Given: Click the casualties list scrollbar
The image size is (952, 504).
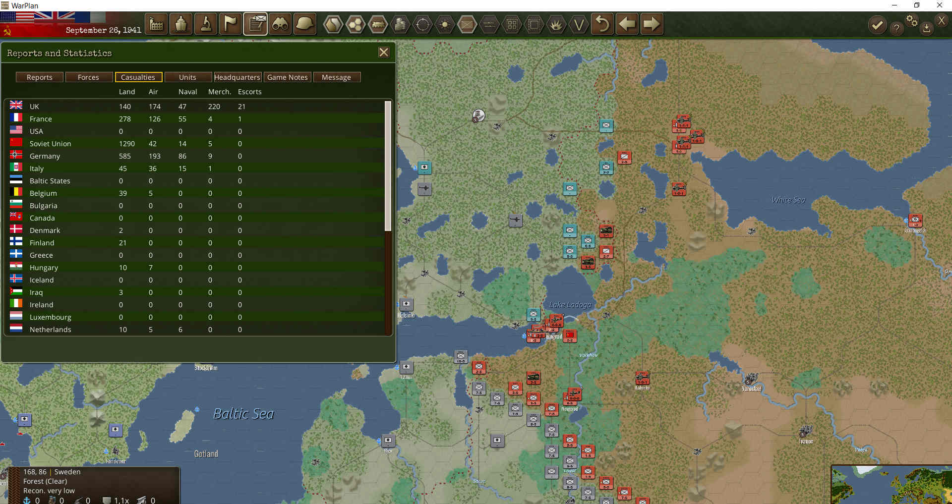Looking at the screenshot, I should tap(388, 166).
